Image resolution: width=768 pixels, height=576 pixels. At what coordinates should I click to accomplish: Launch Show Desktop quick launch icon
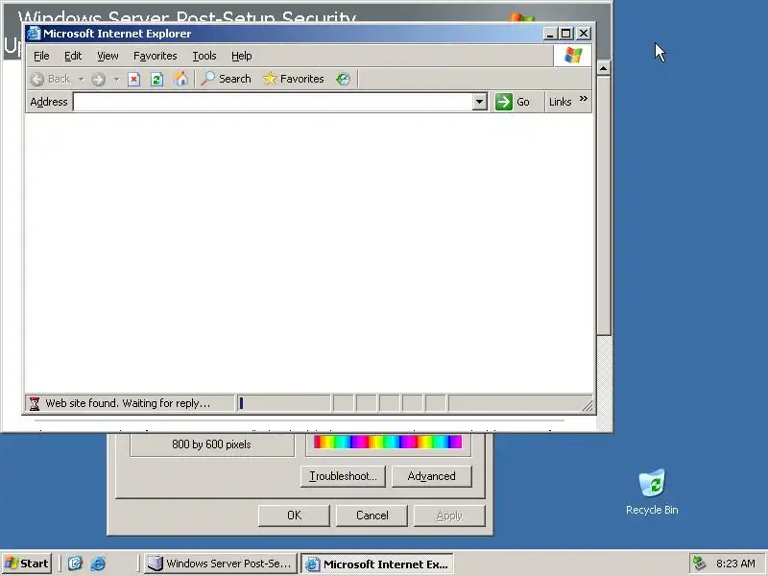click(75, 564)
